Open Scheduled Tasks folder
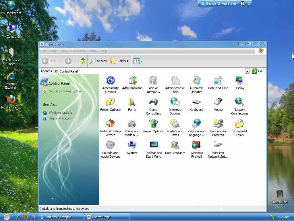The width and height of the screenshot is (294, 221). pyautogui.click(x=240, y=127)
